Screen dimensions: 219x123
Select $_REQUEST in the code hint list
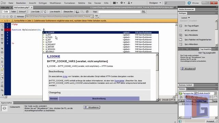click(x=101, y=44)
